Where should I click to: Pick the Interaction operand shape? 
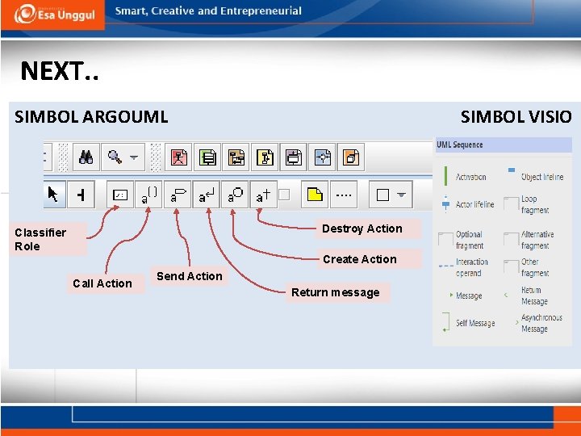pyautogui.click(x=463, y=267)
